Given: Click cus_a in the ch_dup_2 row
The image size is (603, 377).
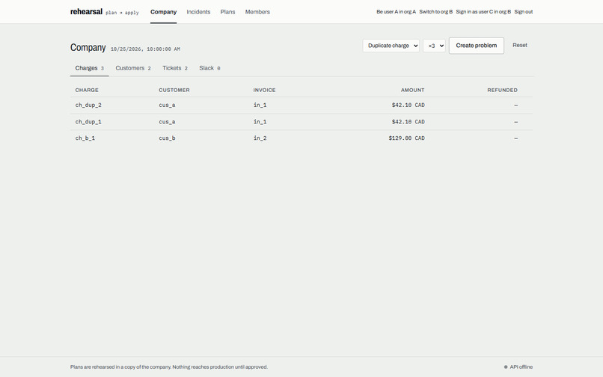Looking at the screenshot, I should (x=167, y=105).
